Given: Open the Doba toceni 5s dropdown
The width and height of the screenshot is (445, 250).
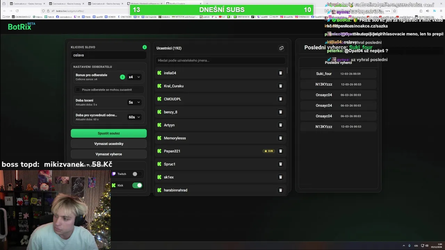Looking at the screenshot, I should pos(134,102).
